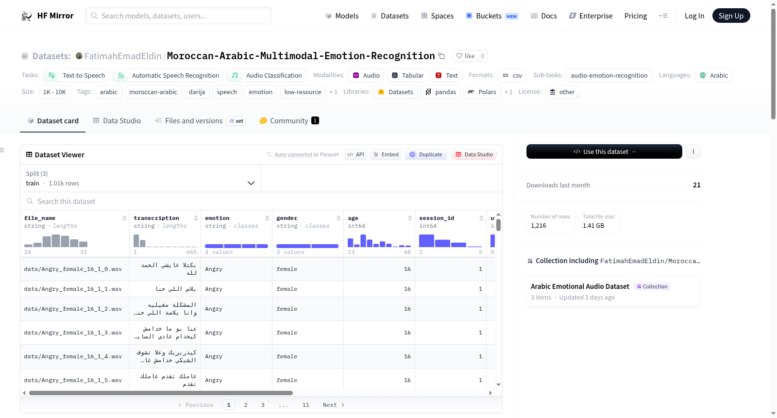
Task: Sort the emotion column
Action: (267, 218)
